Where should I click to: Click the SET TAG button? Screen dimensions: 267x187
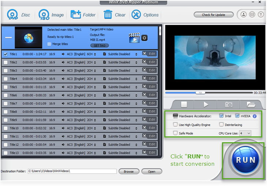[x=99, y=45]
